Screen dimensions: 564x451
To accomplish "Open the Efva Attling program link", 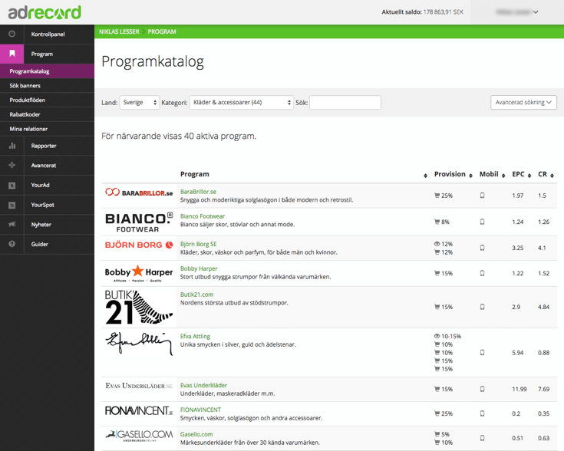I will click(x=196, y=336).
